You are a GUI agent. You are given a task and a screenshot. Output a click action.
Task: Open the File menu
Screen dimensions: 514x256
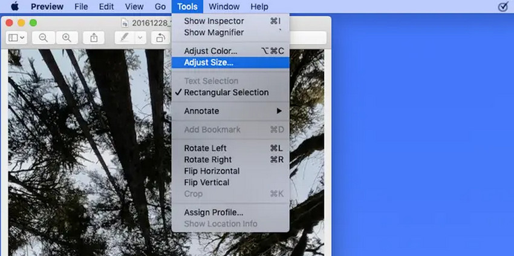click(81, 7)
